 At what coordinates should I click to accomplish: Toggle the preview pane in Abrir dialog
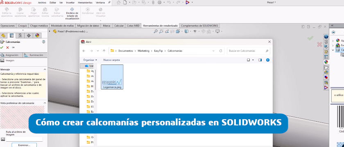(x=260, y=60)
